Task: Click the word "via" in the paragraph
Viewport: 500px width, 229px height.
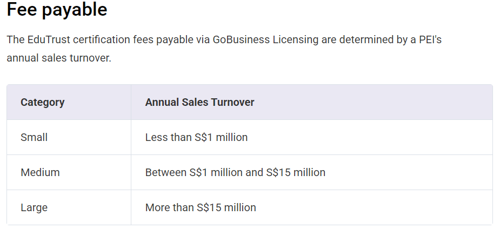Action: point(201,39)
